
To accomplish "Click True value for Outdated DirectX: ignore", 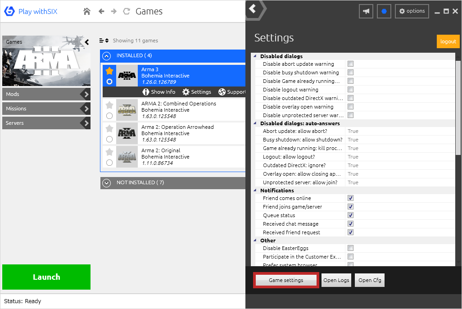I will pos(353,165).
